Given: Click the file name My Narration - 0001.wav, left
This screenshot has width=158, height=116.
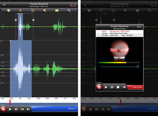Looking at the screenshot, I should (39, 6).
